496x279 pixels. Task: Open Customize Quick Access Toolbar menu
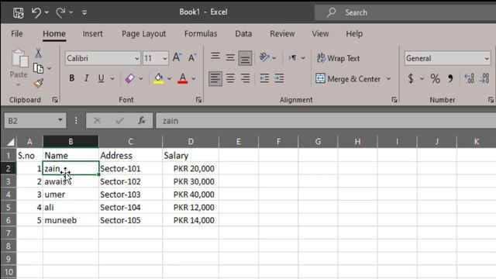84,12
